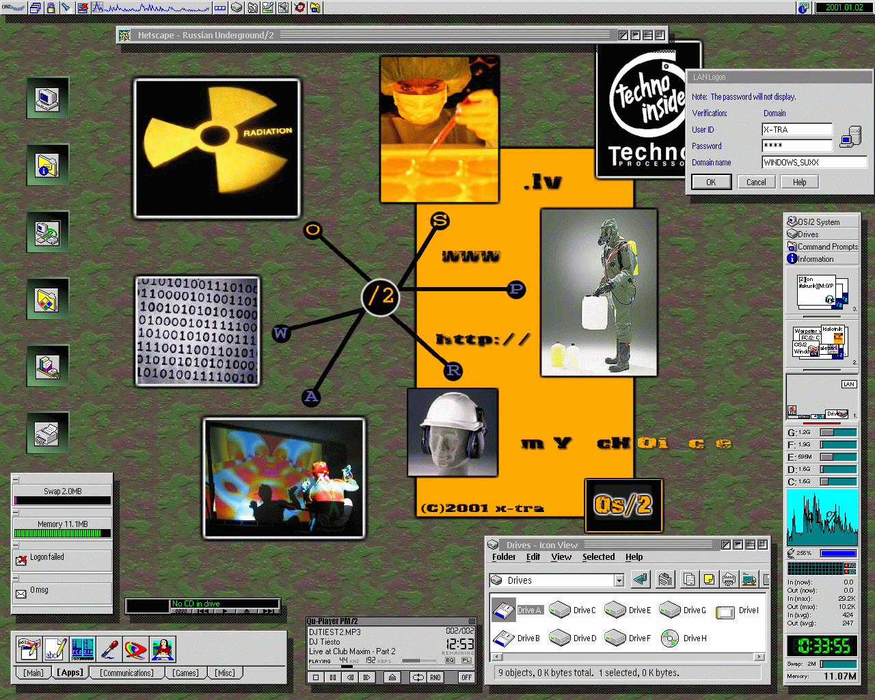Click the window list icon in top bar
Viewport: 875px width, 700px height.
(36, 8)
